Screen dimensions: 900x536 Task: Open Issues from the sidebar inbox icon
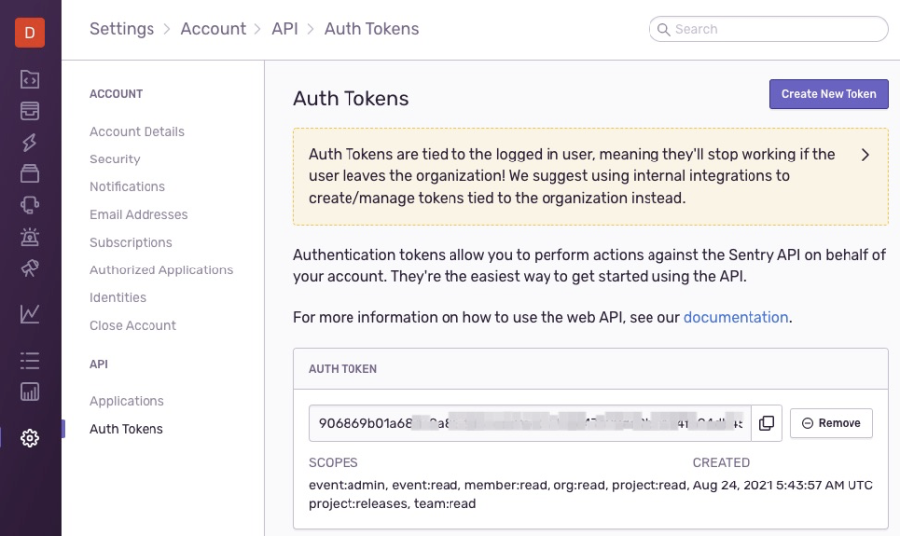[x=30, y=111]
